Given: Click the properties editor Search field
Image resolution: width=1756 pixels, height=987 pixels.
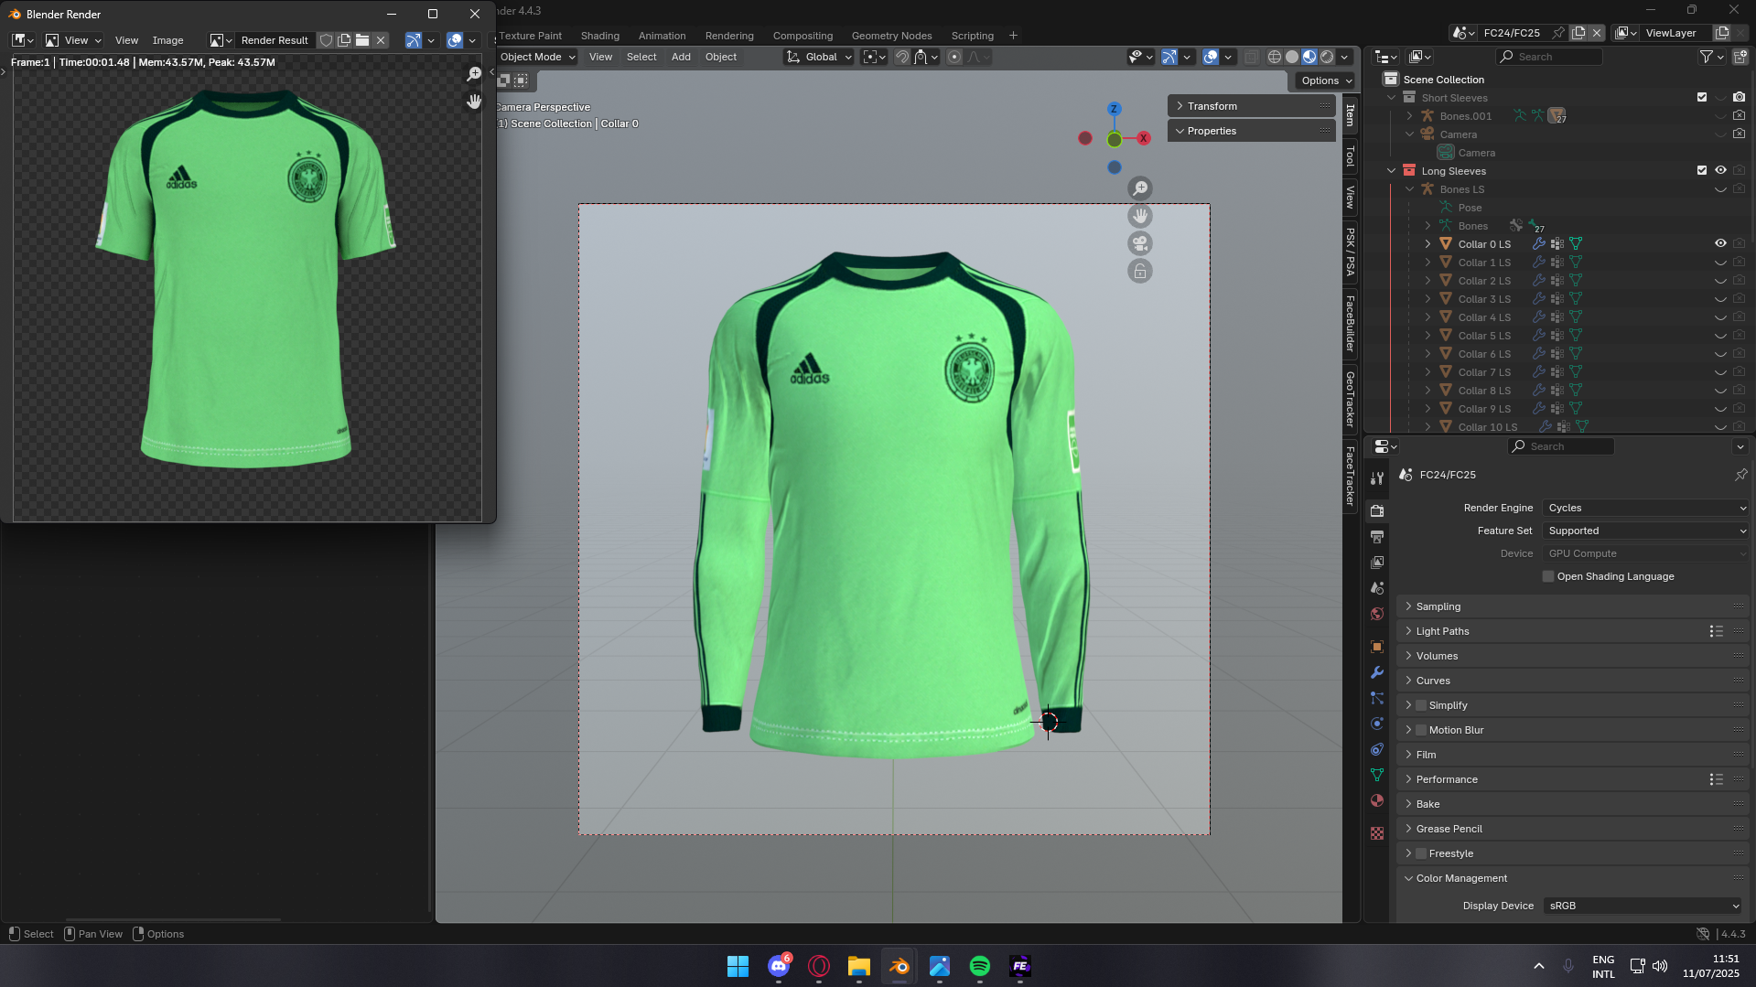Looking at the screenshot, I should coord(1561,446).
